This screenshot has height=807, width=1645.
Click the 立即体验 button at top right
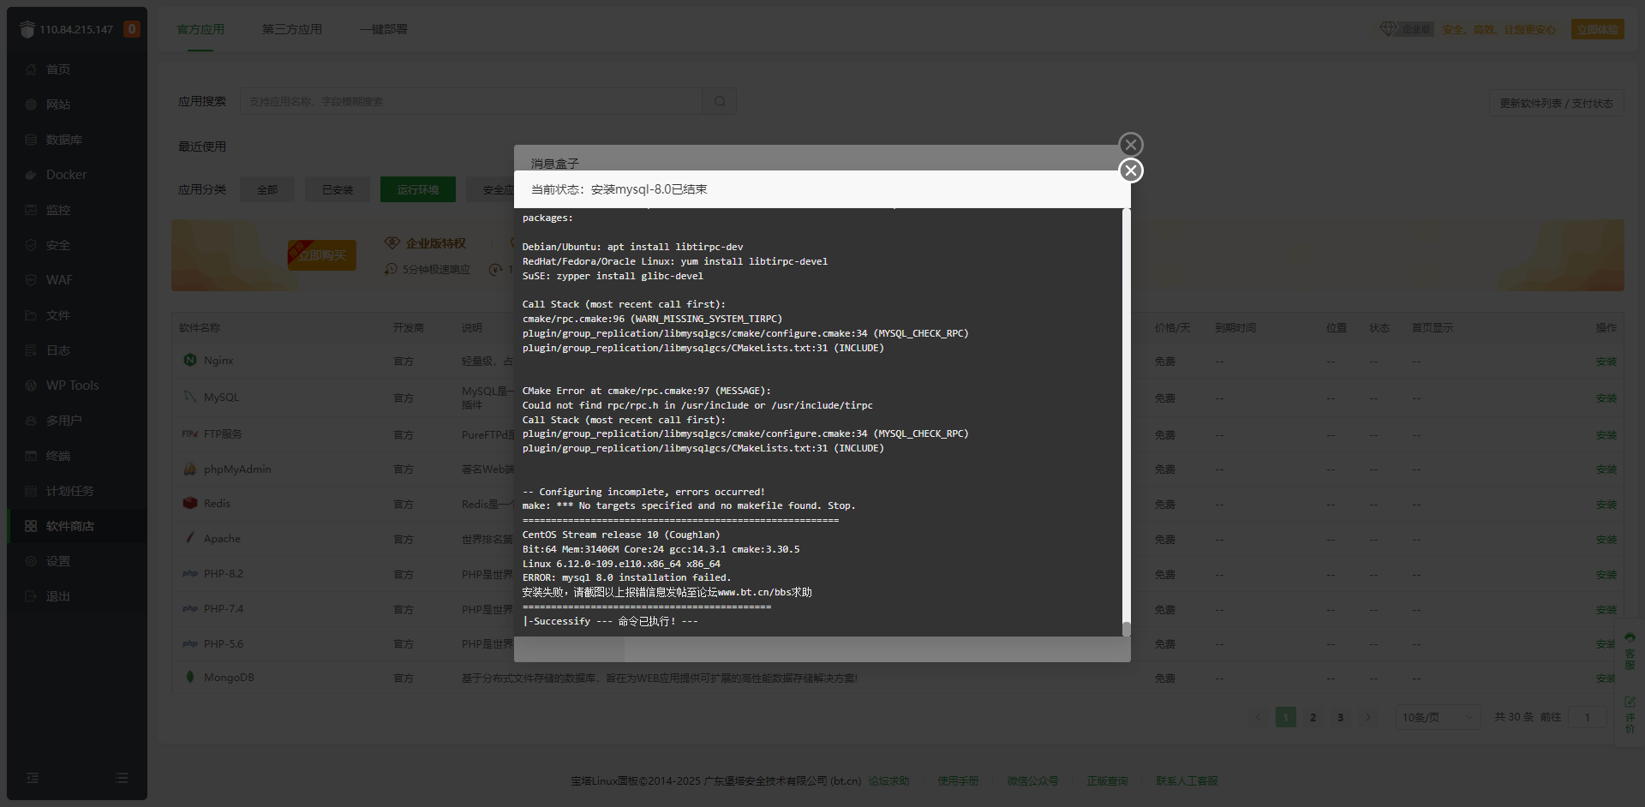coord(1598,29)
